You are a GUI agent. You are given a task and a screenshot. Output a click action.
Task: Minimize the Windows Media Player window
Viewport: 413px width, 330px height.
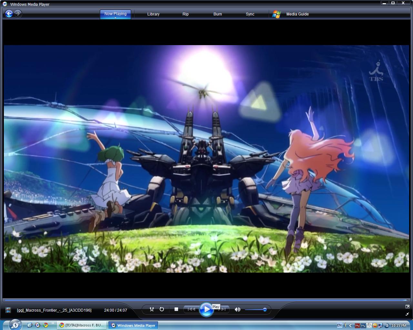385,3
